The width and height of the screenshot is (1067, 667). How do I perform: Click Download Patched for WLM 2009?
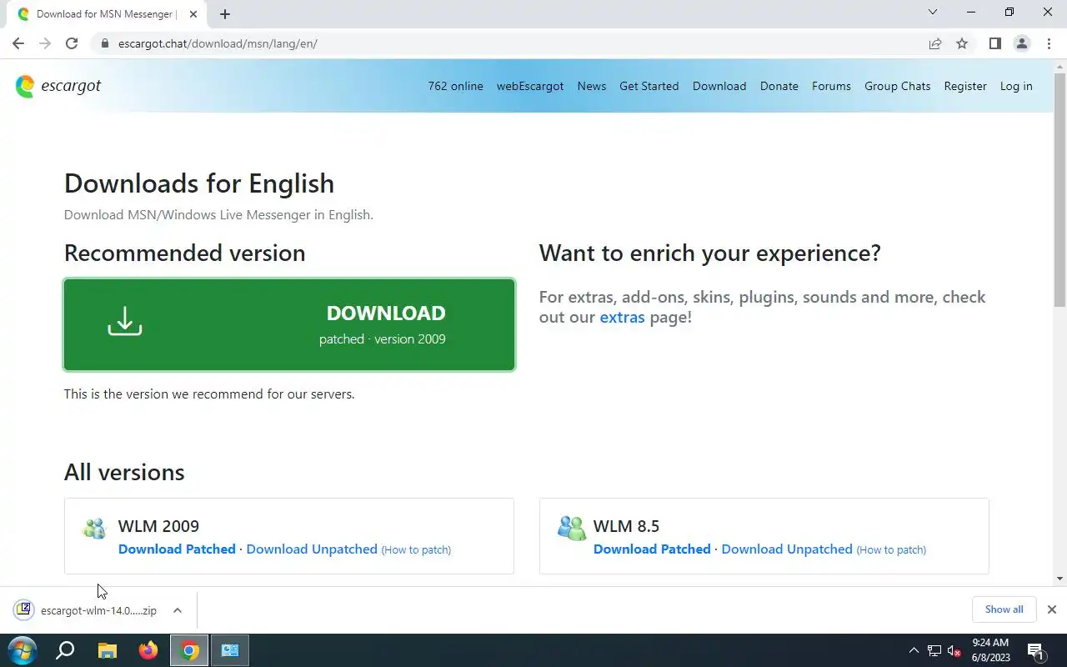pos(177,549)
